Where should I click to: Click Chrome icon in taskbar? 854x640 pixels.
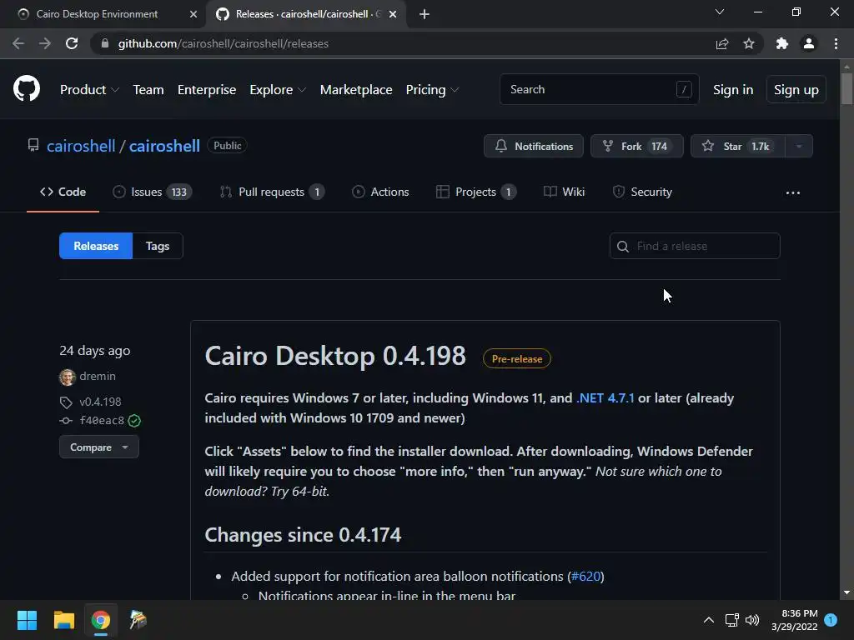101,620
